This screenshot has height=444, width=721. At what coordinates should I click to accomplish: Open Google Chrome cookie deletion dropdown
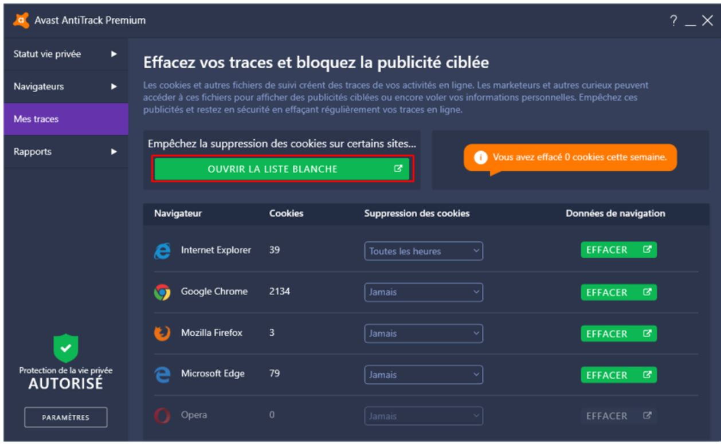(x=424, y=292)
